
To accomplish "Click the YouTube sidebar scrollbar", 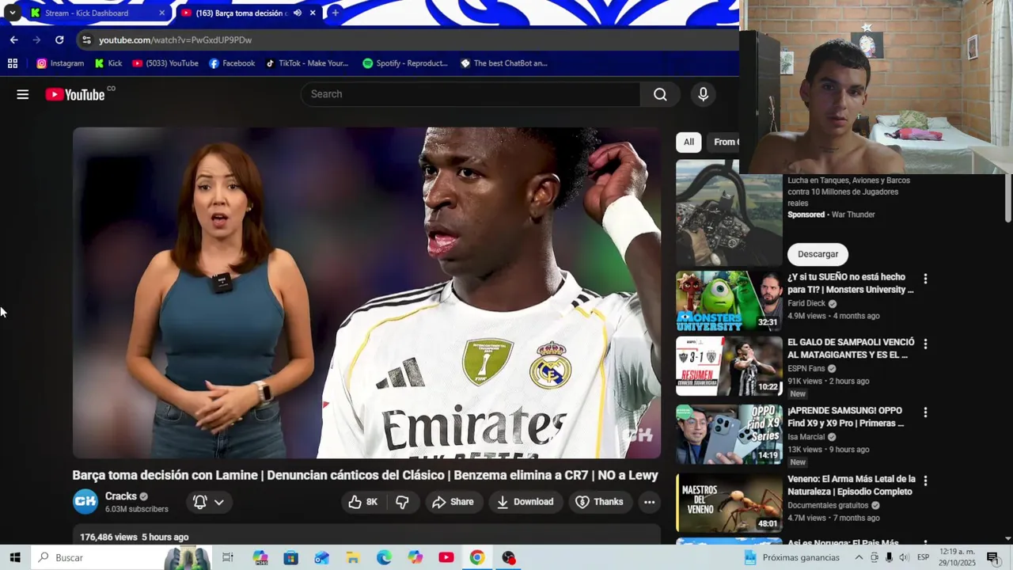I will (x=1007, y=198).
